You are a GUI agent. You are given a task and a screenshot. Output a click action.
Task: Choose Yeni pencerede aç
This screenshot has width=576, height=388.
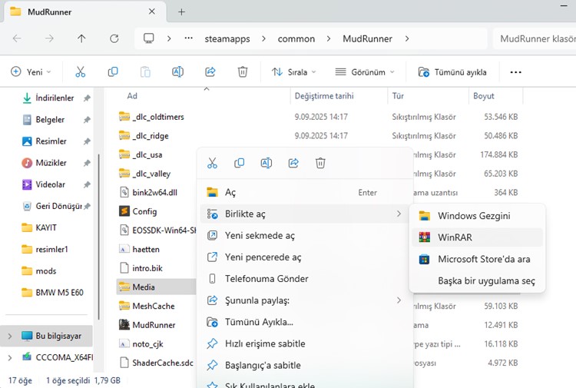(x=305, y=257)
